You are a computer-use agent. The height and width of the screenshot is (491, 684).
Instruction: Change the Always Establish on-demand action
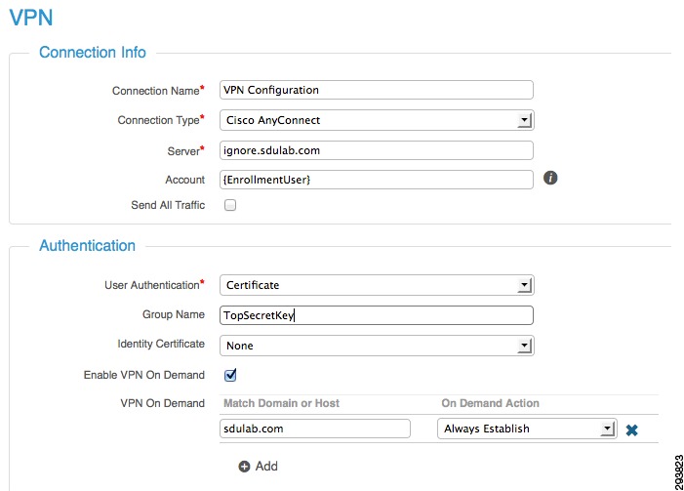click(x=527, y=429)
